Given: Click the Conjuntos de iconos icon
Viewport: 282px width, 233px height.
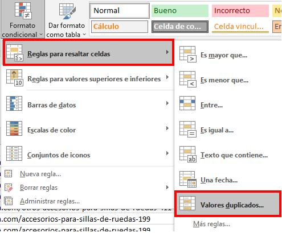Looking at the screenshot, I should 14,153.
